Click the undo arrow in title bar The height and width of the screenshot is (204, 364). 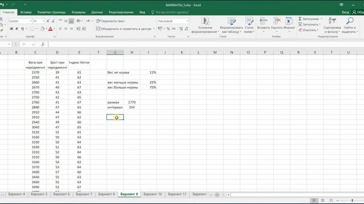[2, 5]
